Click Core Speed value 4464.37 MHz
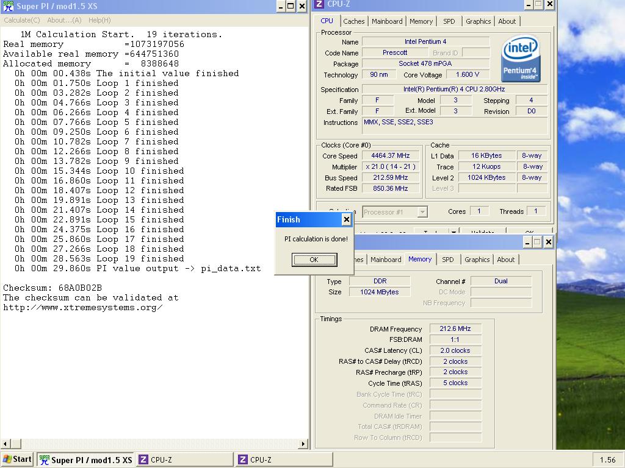 click(x=390, y=155)
